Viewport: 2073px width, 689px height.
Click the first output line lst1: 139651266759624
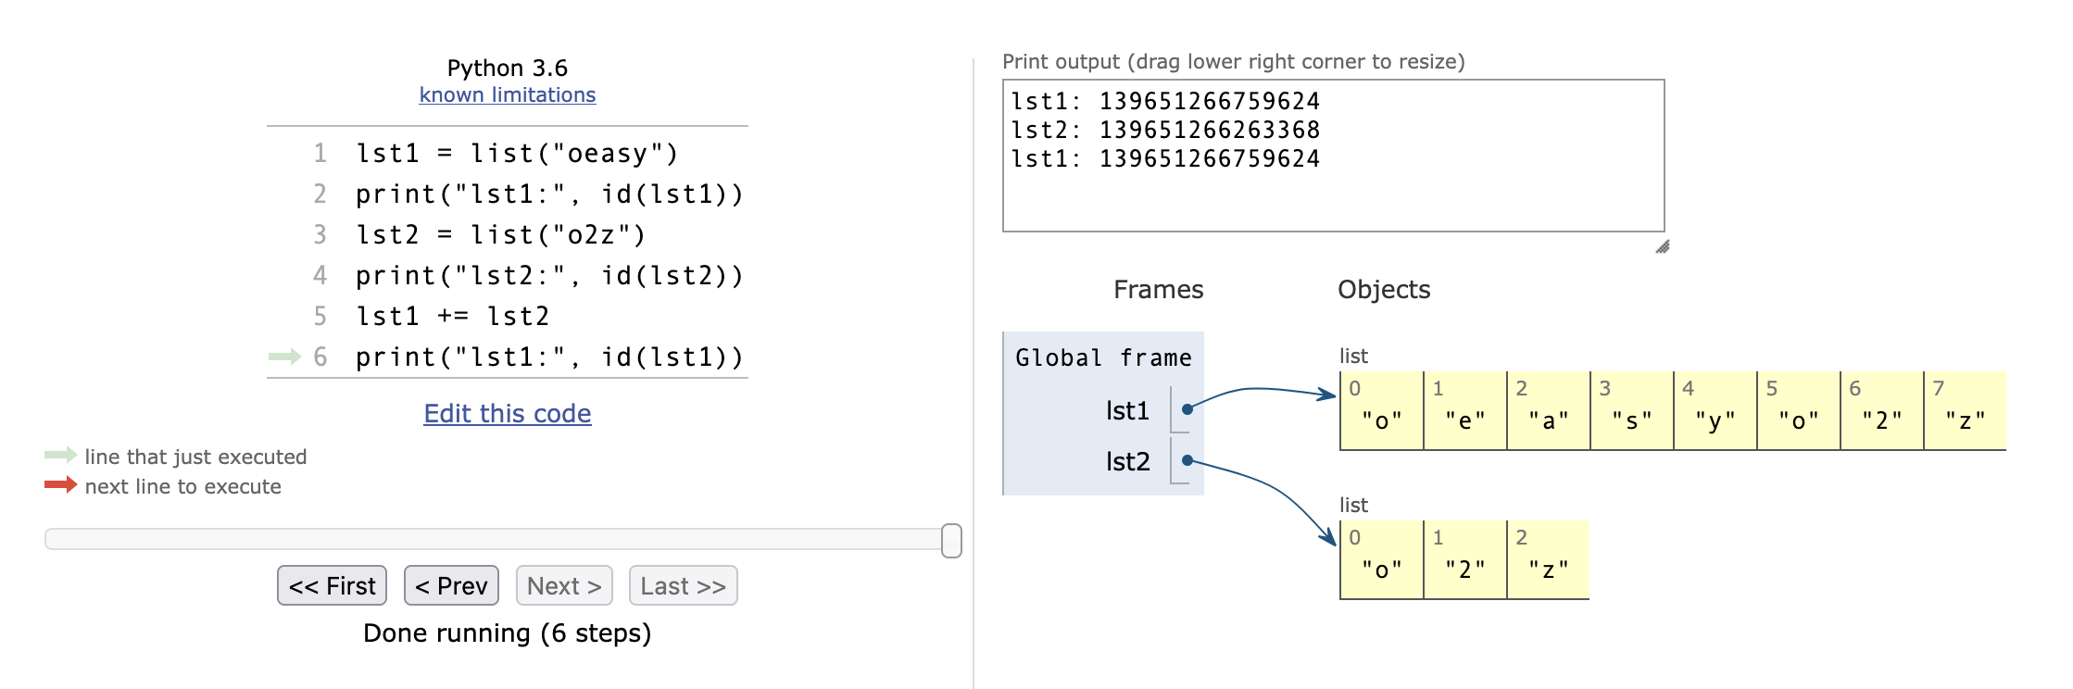pos(1165,101)
